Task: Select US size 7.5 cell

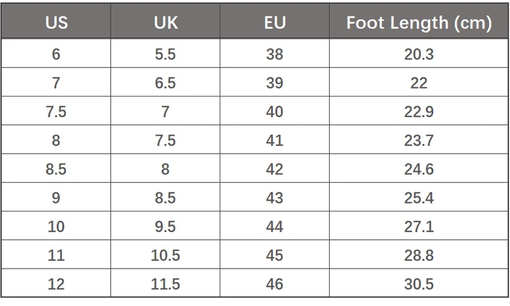Action: 56,112
